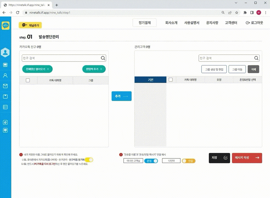Click 호칭 column header
The image size is (270, 198).
[219, 80]
